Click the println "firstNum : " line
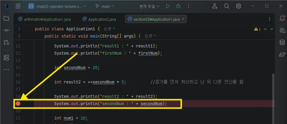This screenshot has height=124, width=287. pyautogui.click(x=108, y=53)
